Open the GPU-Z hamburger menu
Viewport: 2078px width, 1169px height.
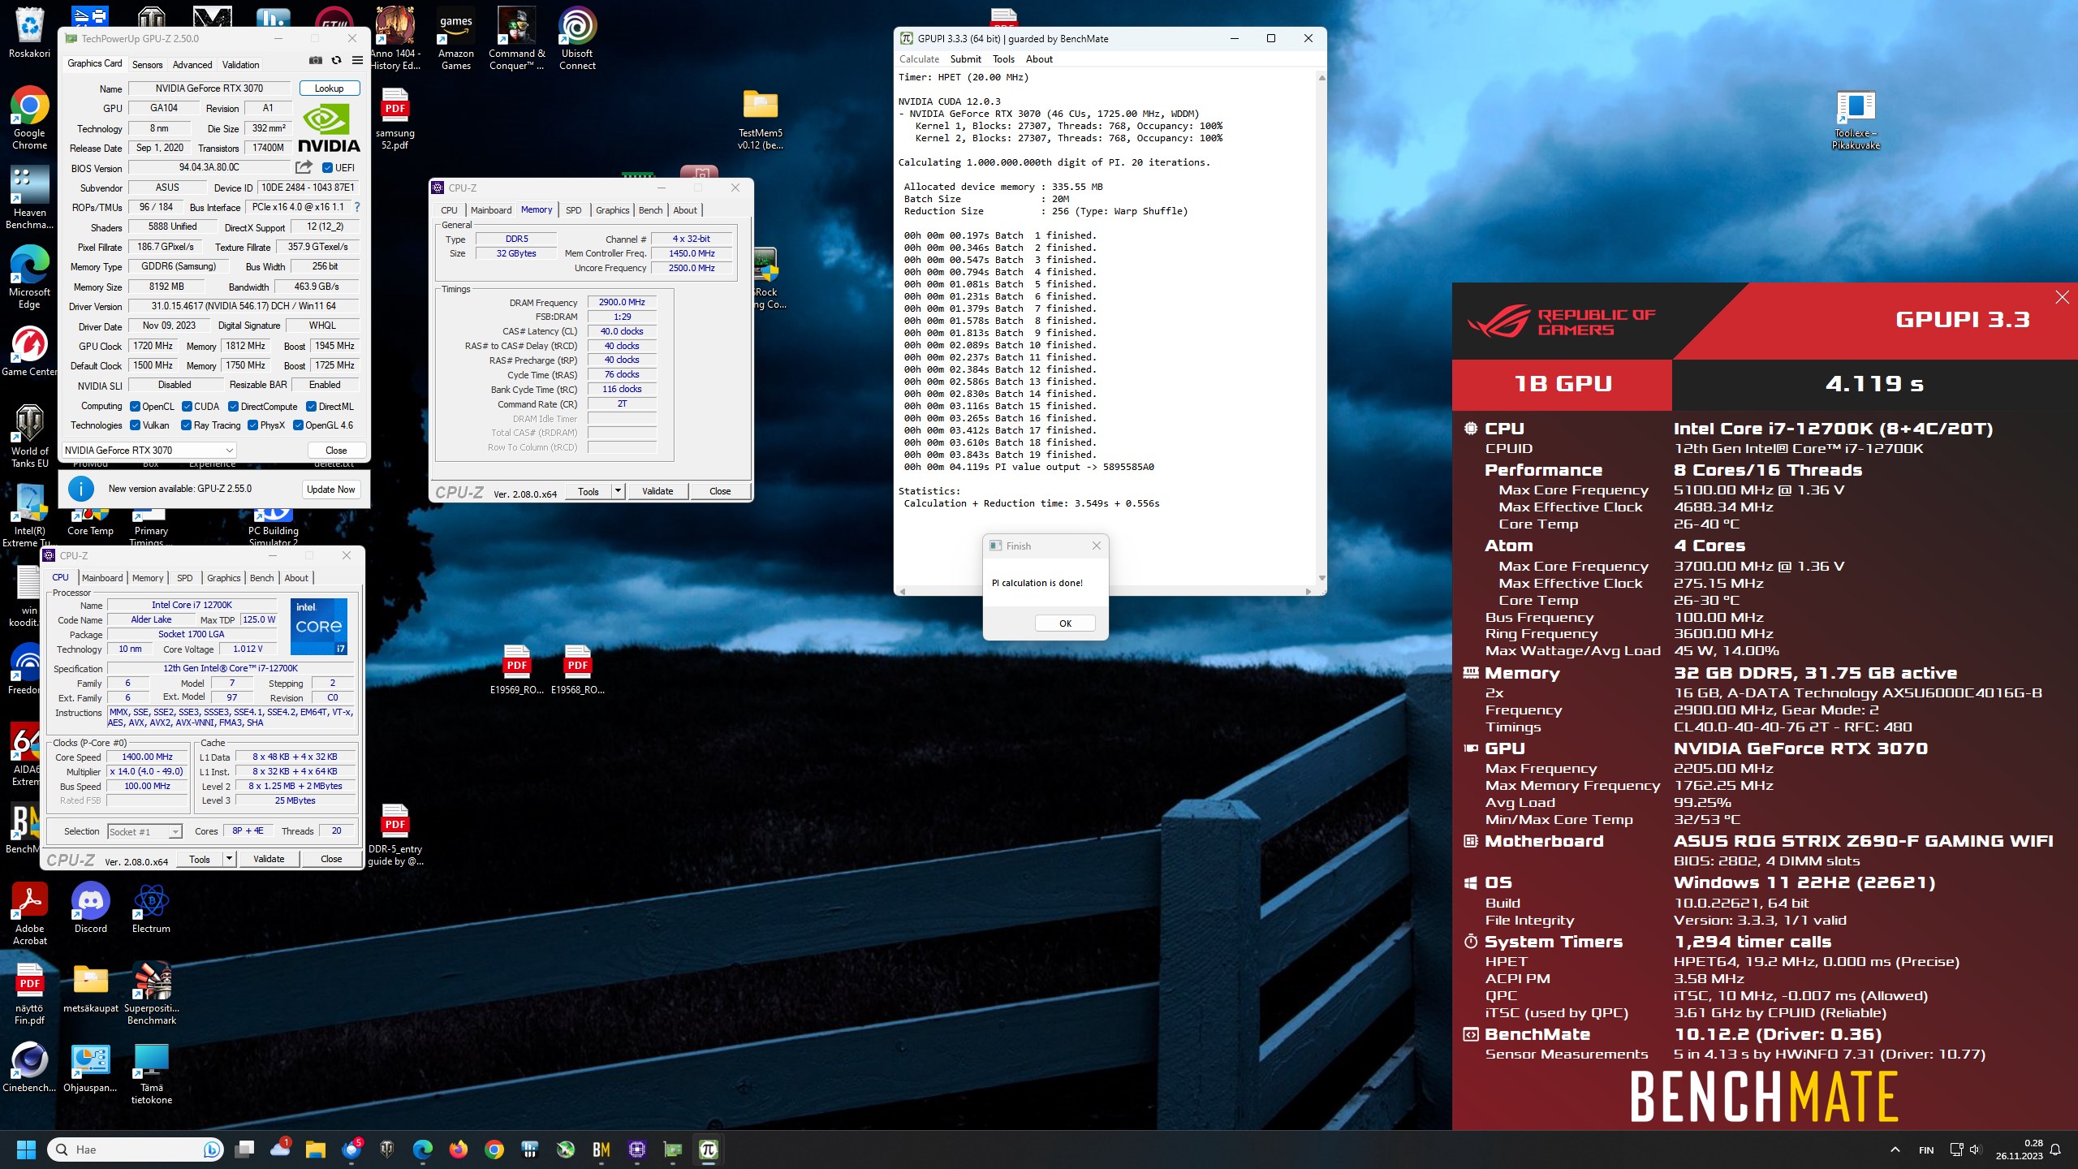pos(357,60)
